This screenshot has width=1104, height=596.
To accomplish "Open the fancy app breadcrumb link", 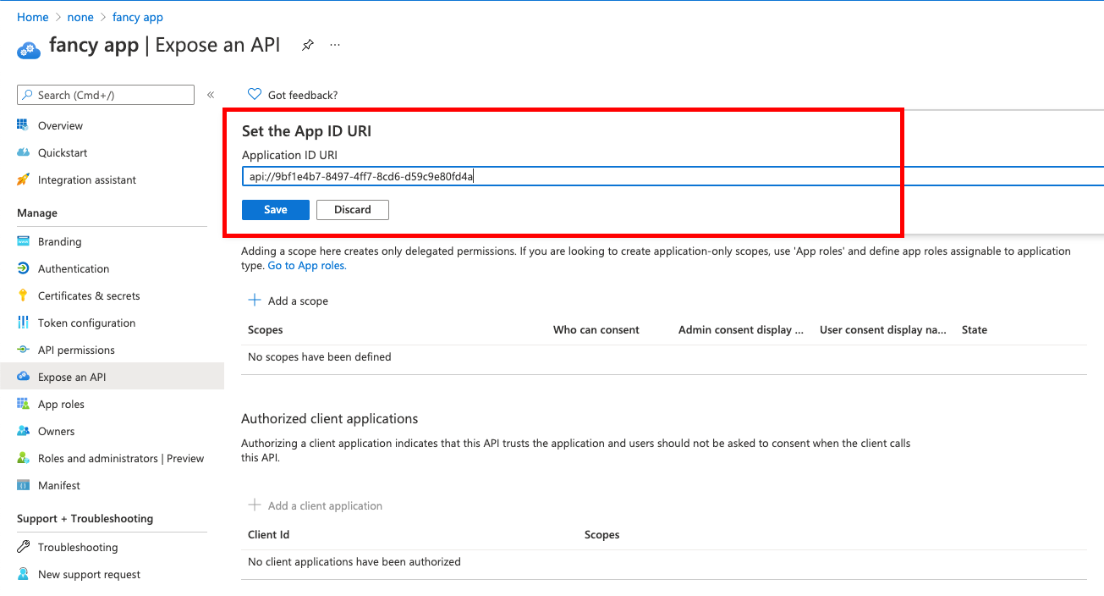I will pyautogui.click(x=137, y=17).
